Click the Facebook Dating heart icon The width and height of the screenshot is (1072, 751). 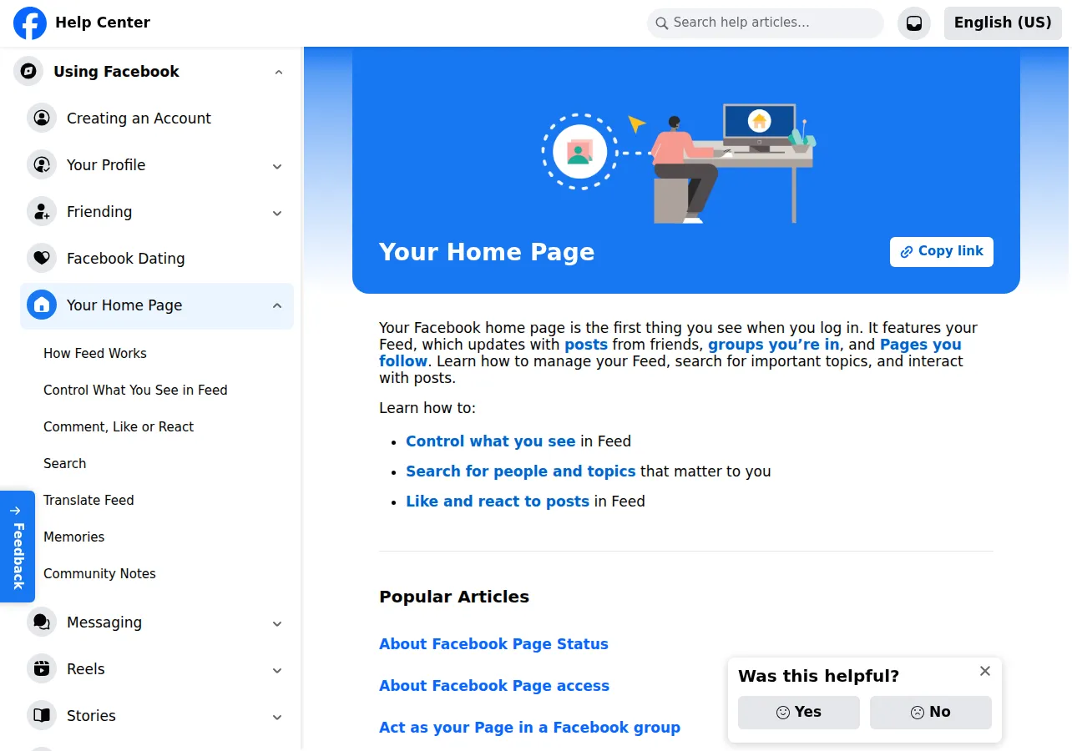pyautogui.click(x=42, y=259)
